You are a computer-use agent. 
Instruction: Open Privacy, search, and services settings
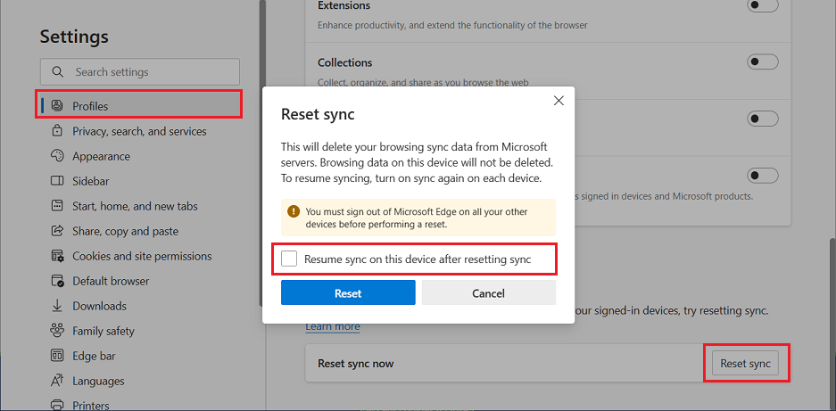(x=139, y=131)
